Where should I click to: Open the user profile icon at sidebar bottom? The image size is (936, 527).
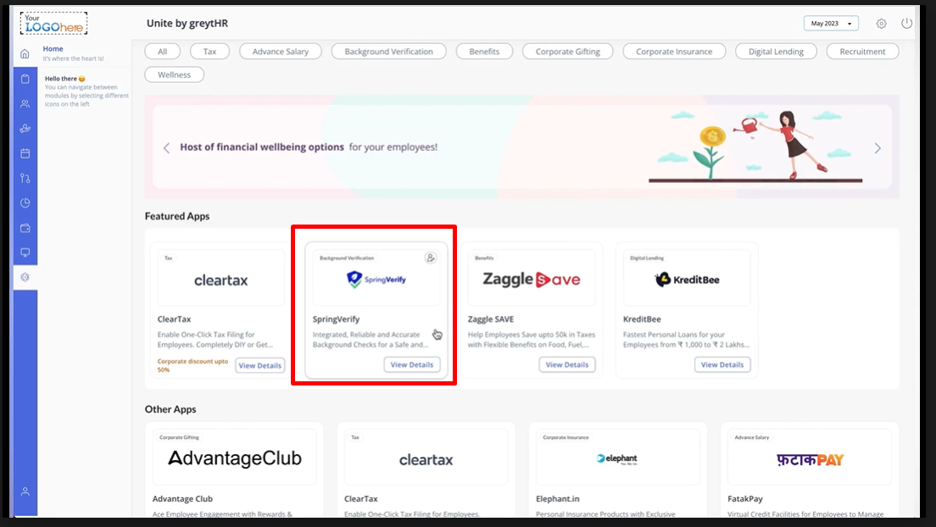(25, 491)
